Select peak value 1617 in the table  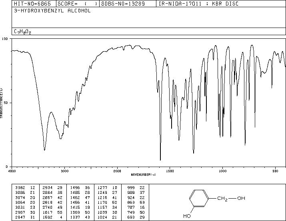point(48,213)
